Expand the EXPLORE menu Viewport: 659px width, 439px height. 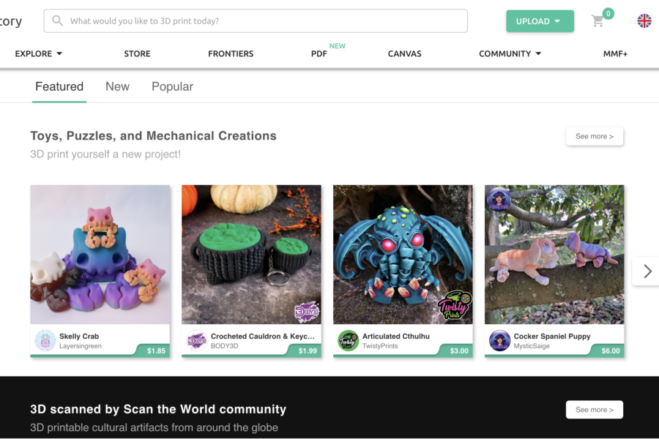pyautogui.click(x=39, y=53)
